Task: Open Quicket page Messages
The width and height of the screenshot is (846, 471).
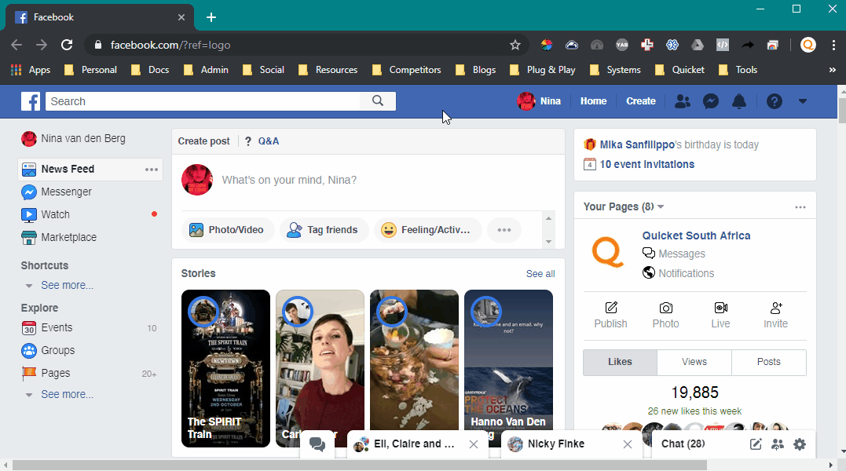Action: 674,254
